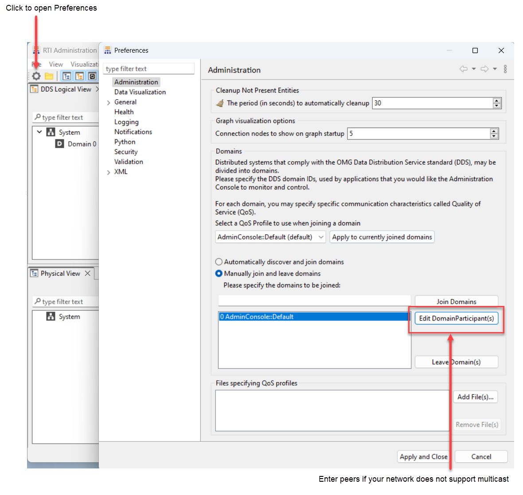Click the Domain 0 icon in DDS Logical View

pyautogui.click(x=59, y=144)
